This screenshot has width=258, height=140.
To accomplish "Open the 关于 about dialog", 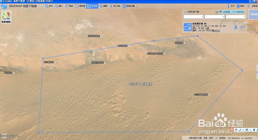I will 231,6.
